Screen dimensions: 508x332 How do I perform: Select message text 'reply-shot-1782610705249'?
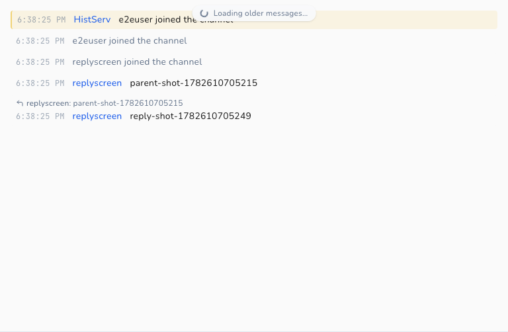click(190, 116)
